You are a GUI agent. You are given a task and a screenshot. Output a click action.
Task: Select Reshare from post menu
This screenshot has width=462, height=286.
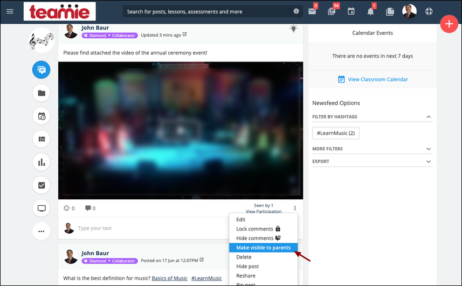[263, 276]
